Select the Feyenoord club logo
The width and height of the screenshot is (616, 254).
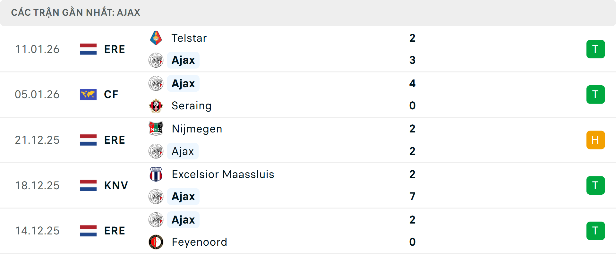click(x=156, y=242)
